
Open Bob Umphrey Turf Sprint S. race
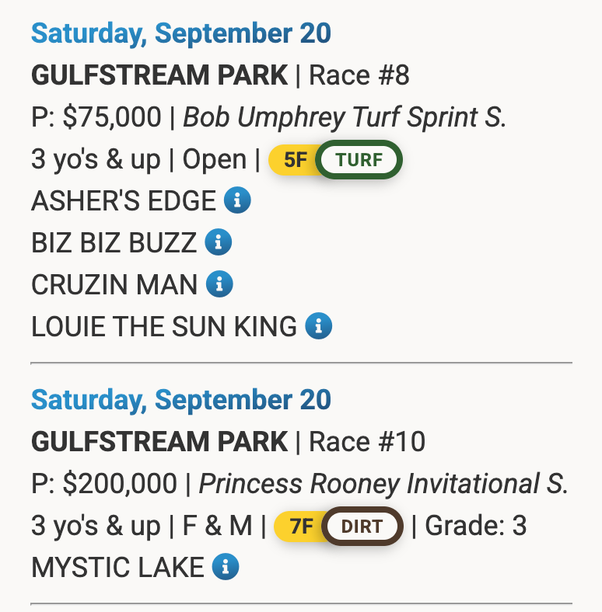coord(345,117)
